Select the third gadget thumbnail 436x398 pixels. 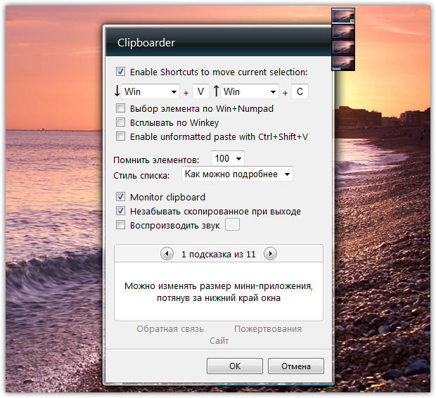tap(343, 47)
